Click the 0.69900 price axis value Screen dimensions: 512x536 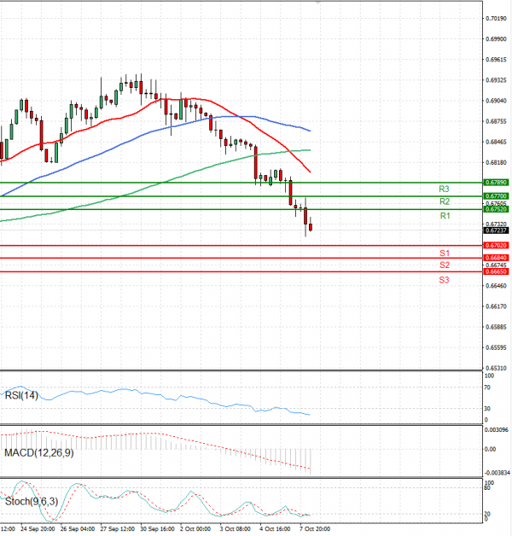point(496,39)
